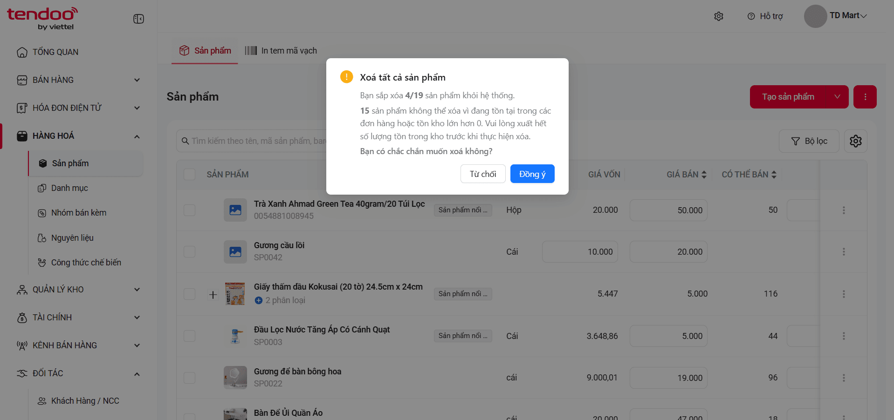The height and width of the screenshot is (420, 894).
Task: Open the Tạo sản phẩm dropdown arrow
Action: point(837,97)
